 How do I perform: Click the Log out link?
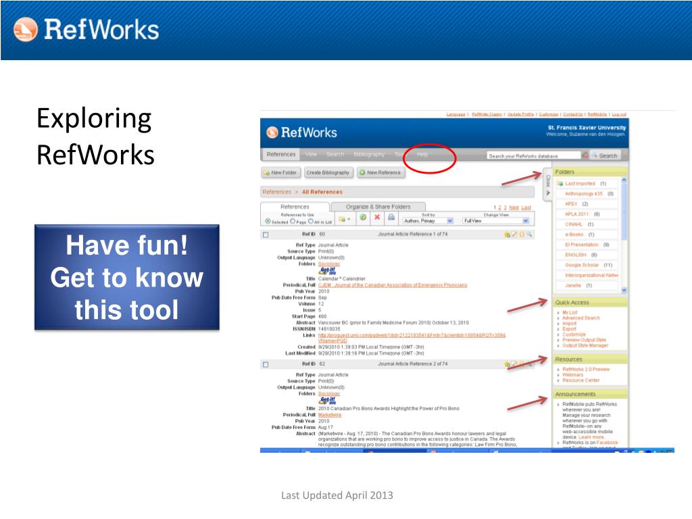click(619, 114)
